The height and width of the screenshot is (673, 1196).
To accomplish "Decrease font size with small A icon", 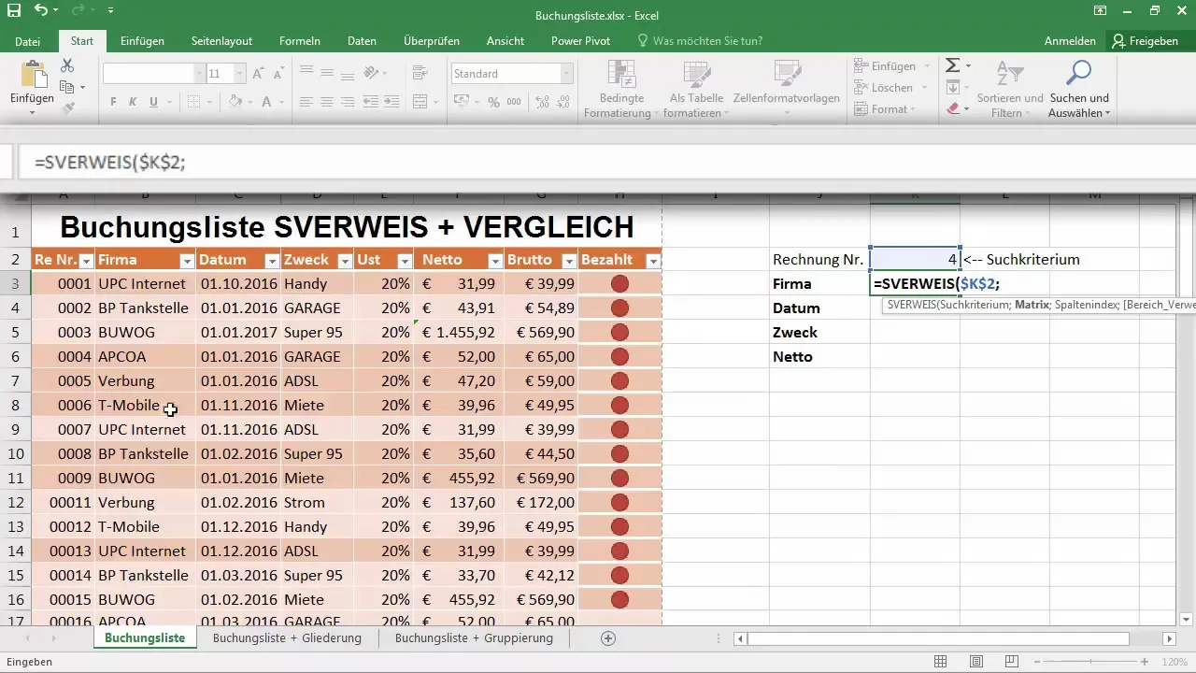I will (x=278, y=74).
